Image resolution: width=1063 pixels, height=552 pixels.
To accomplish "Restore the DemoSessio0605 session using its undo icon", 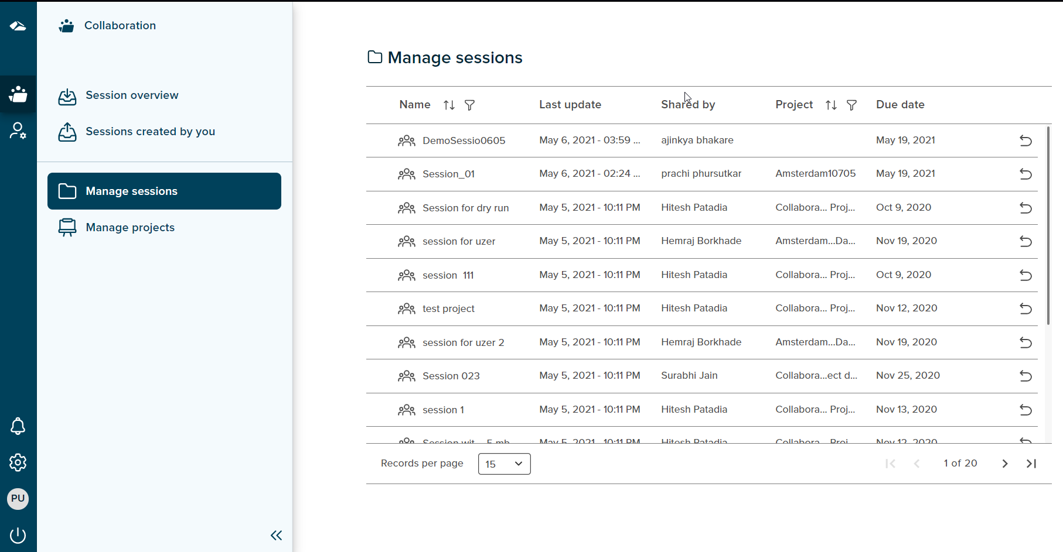I will point(1026,140).
